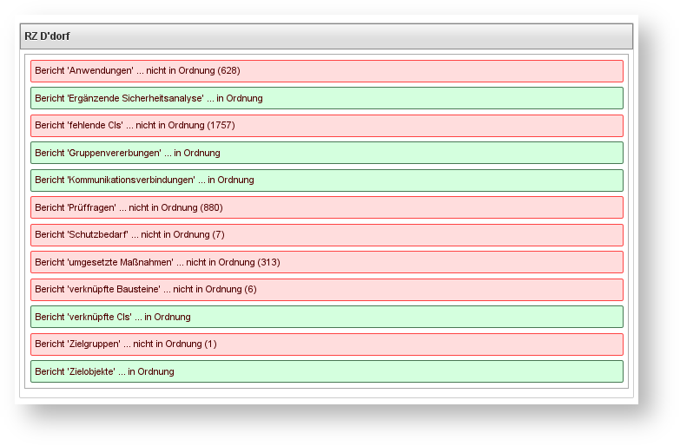Click 'Prüffragen' report nicht in Ordnung (880)

tap(327, 207)
